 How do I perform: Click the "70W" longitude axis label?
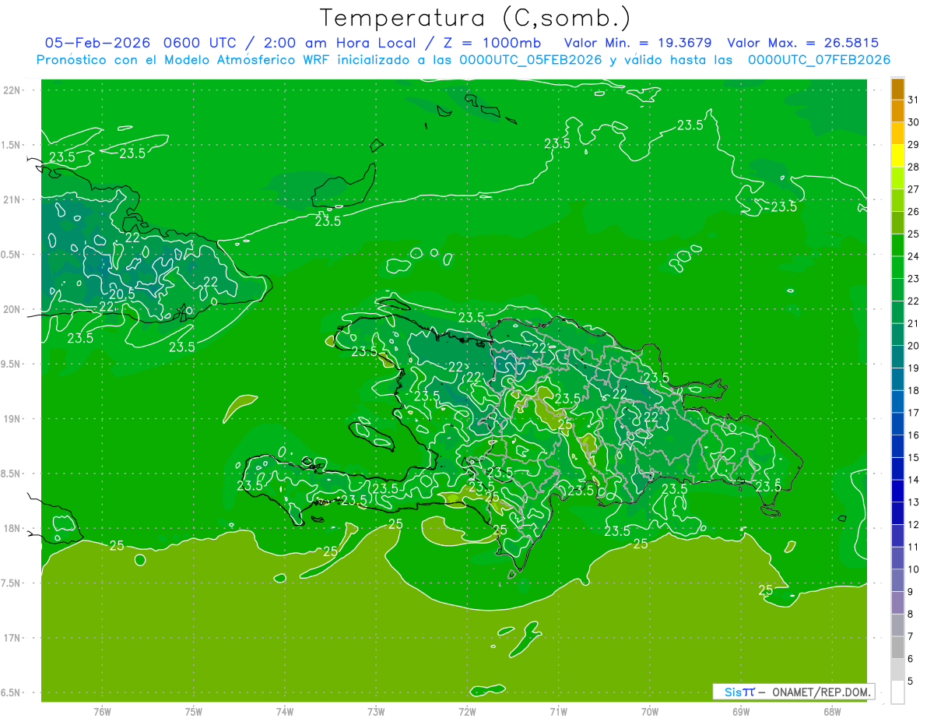coord(650,711)
